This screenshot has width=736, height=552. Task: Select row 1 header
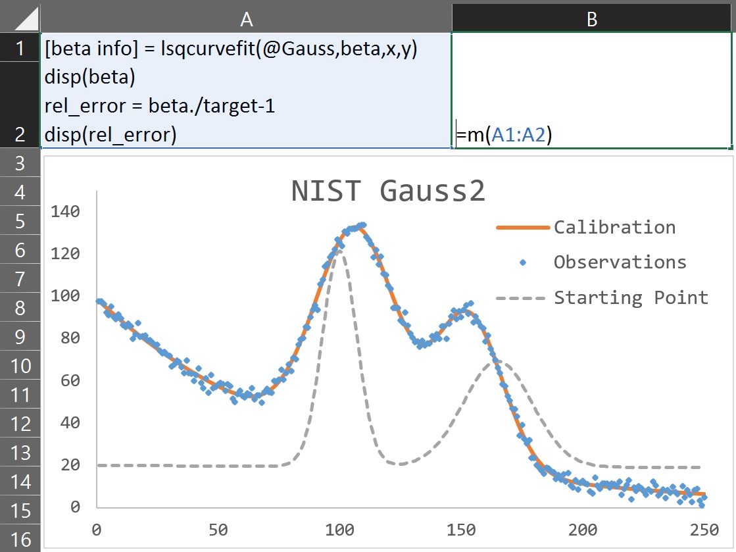[20, 49]
